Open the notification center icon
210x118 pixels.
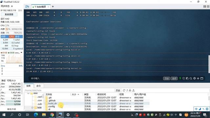(x=205, y=115)
